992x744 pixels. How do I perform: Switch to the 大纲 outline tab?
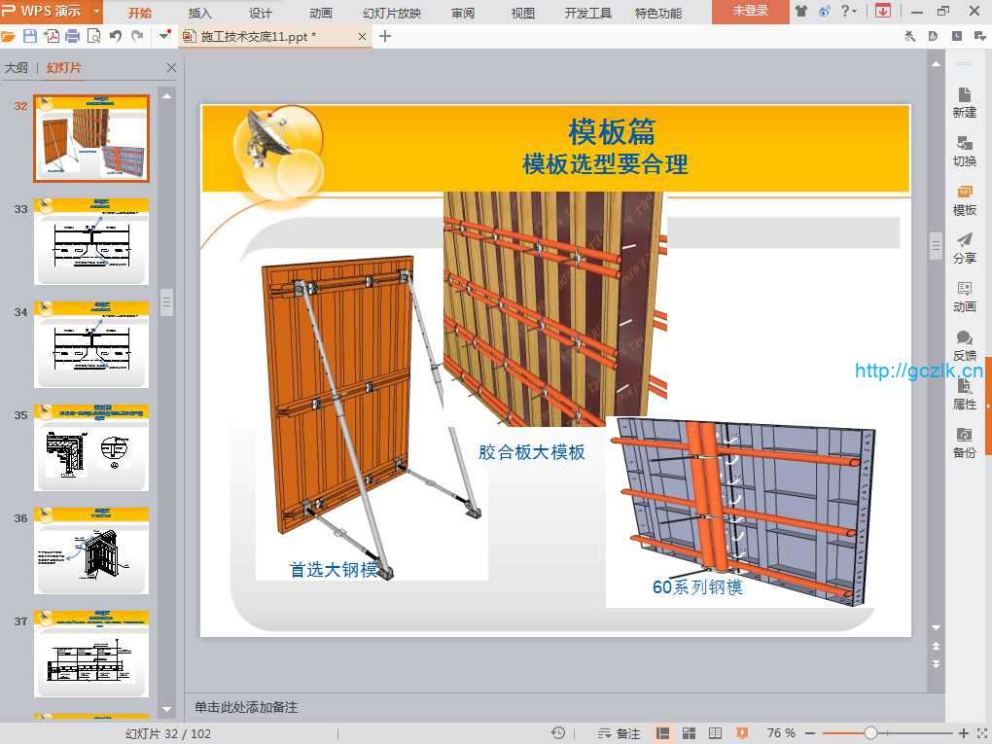tap(17, 68)
